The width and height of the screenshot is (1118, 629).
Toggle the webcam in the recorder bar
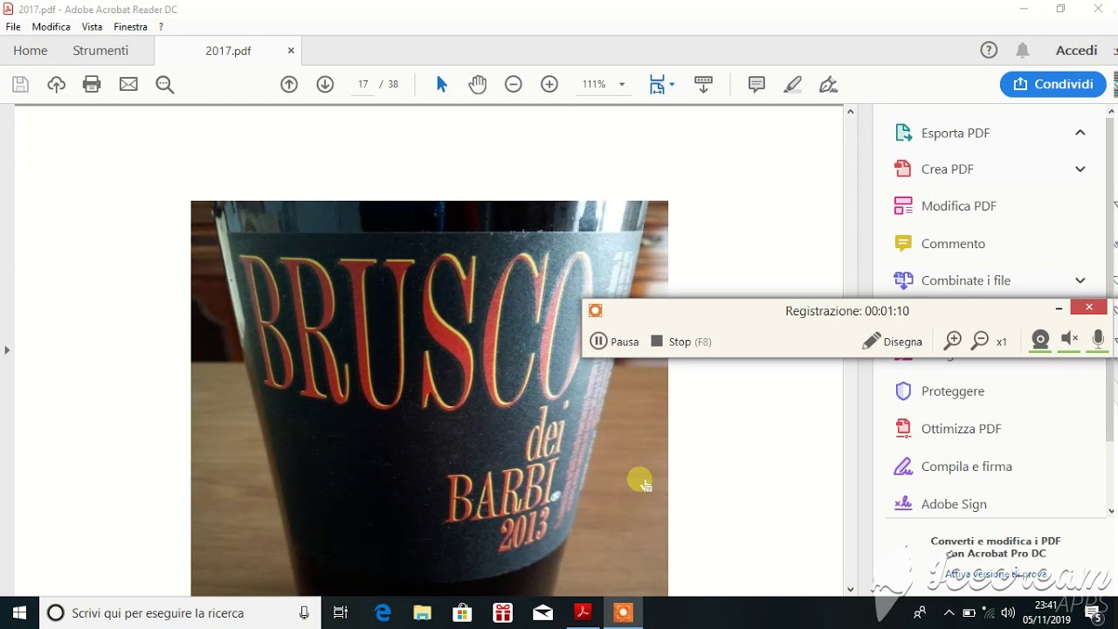1039,340
